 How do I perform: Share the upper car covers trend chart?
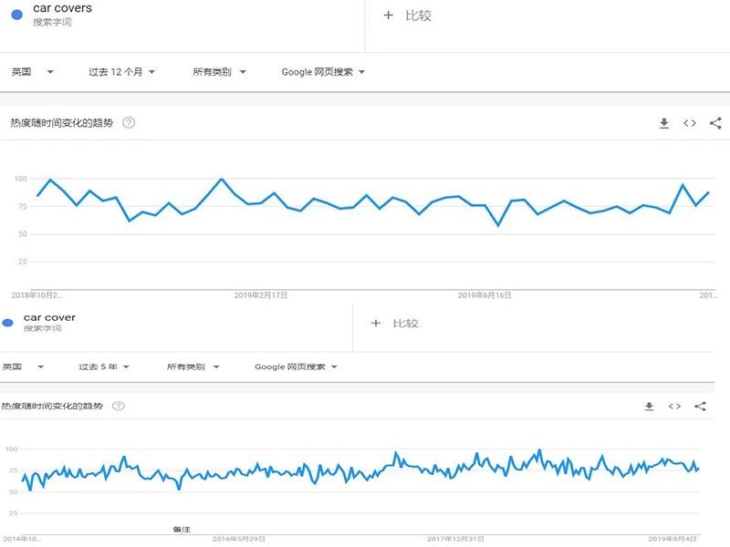coord(715,124)
